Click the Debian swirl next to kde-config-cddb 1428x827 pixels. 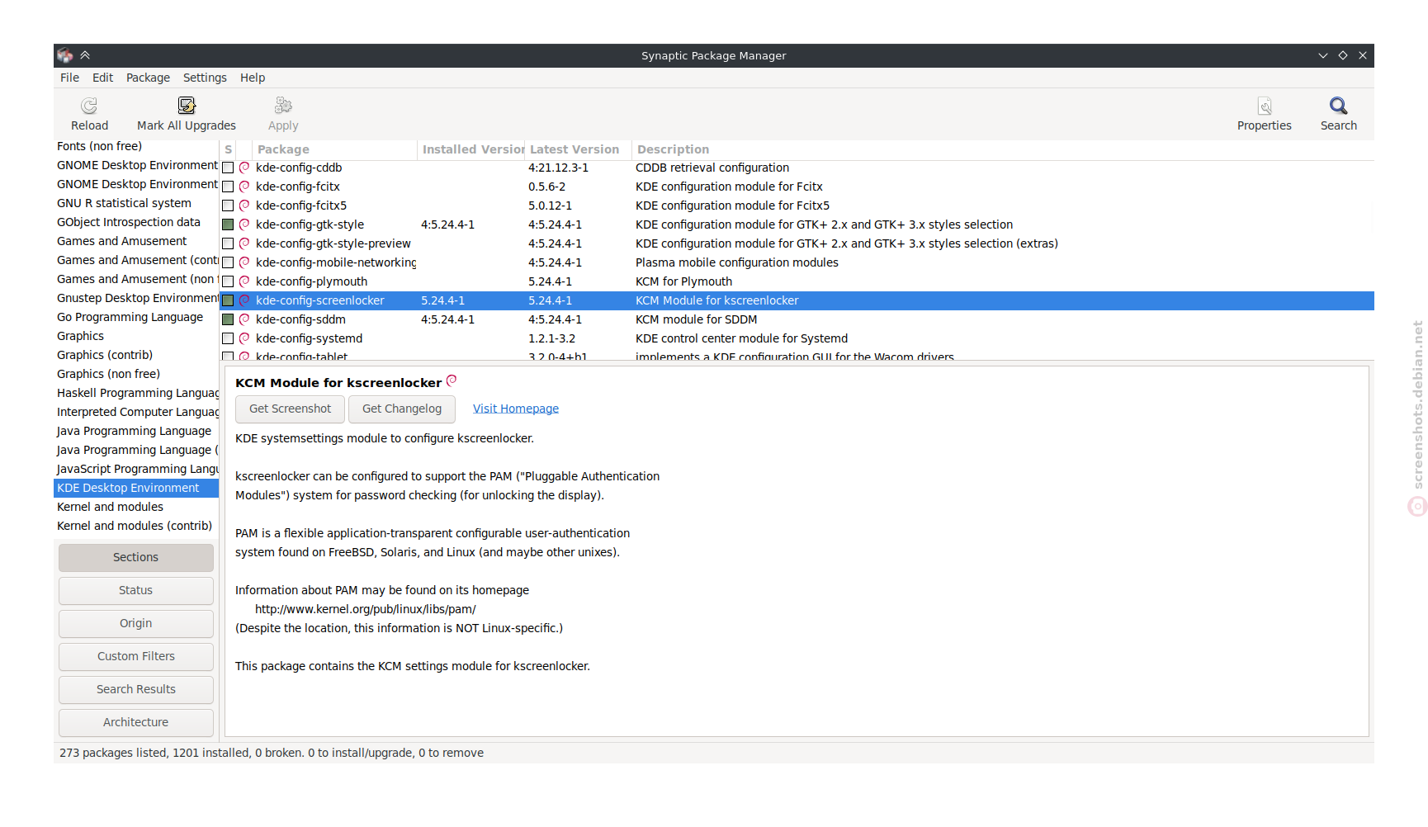pyautogui.click(x=244, y=168)
